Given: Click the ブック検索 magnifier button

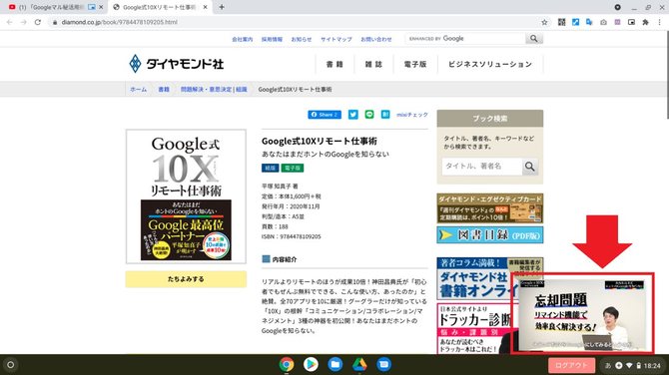Looking at the screenshot, I should pos(530,167).
